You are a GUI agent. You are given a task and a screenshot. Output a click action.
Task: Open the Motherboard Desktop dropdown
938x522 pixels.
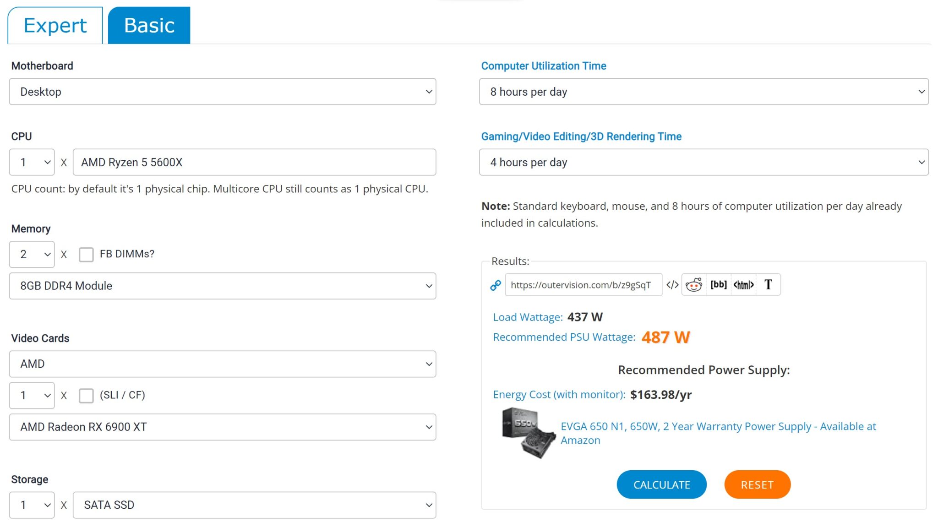click(x=223, y=92)
